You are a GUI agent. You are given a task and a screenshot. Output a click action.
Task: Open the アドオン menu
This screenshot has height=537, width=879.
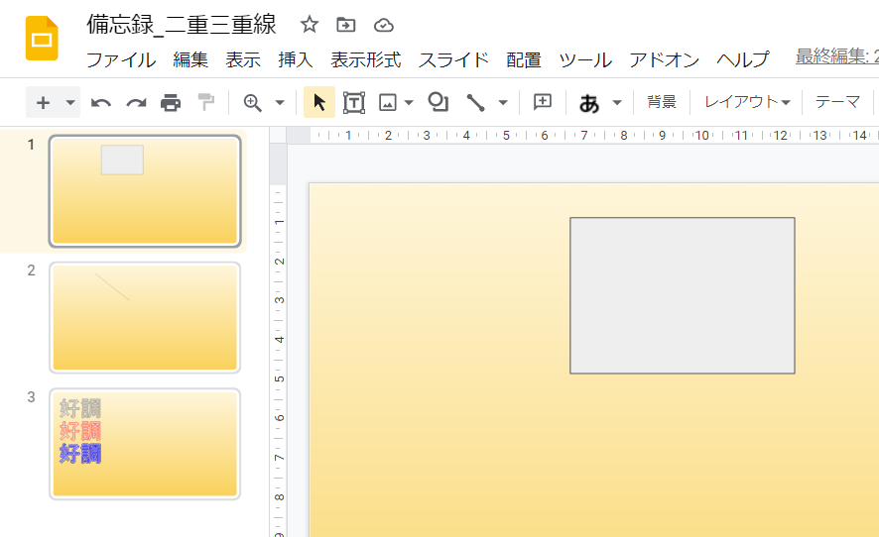tap(665, 59)
